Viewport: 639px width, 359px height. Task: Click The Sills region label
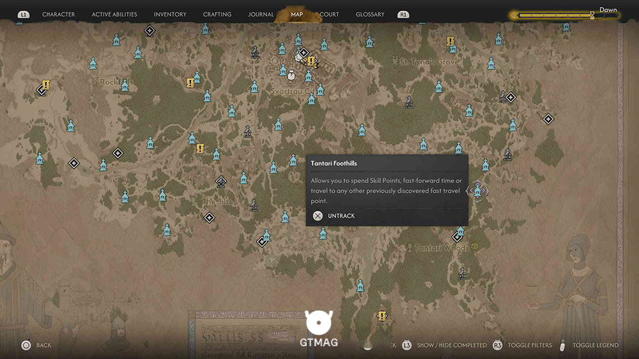217,201
